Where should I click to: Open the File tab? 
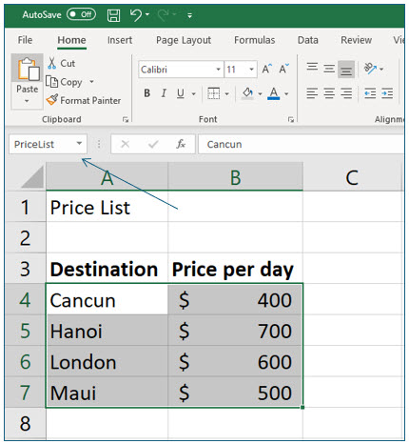[25, 40]
